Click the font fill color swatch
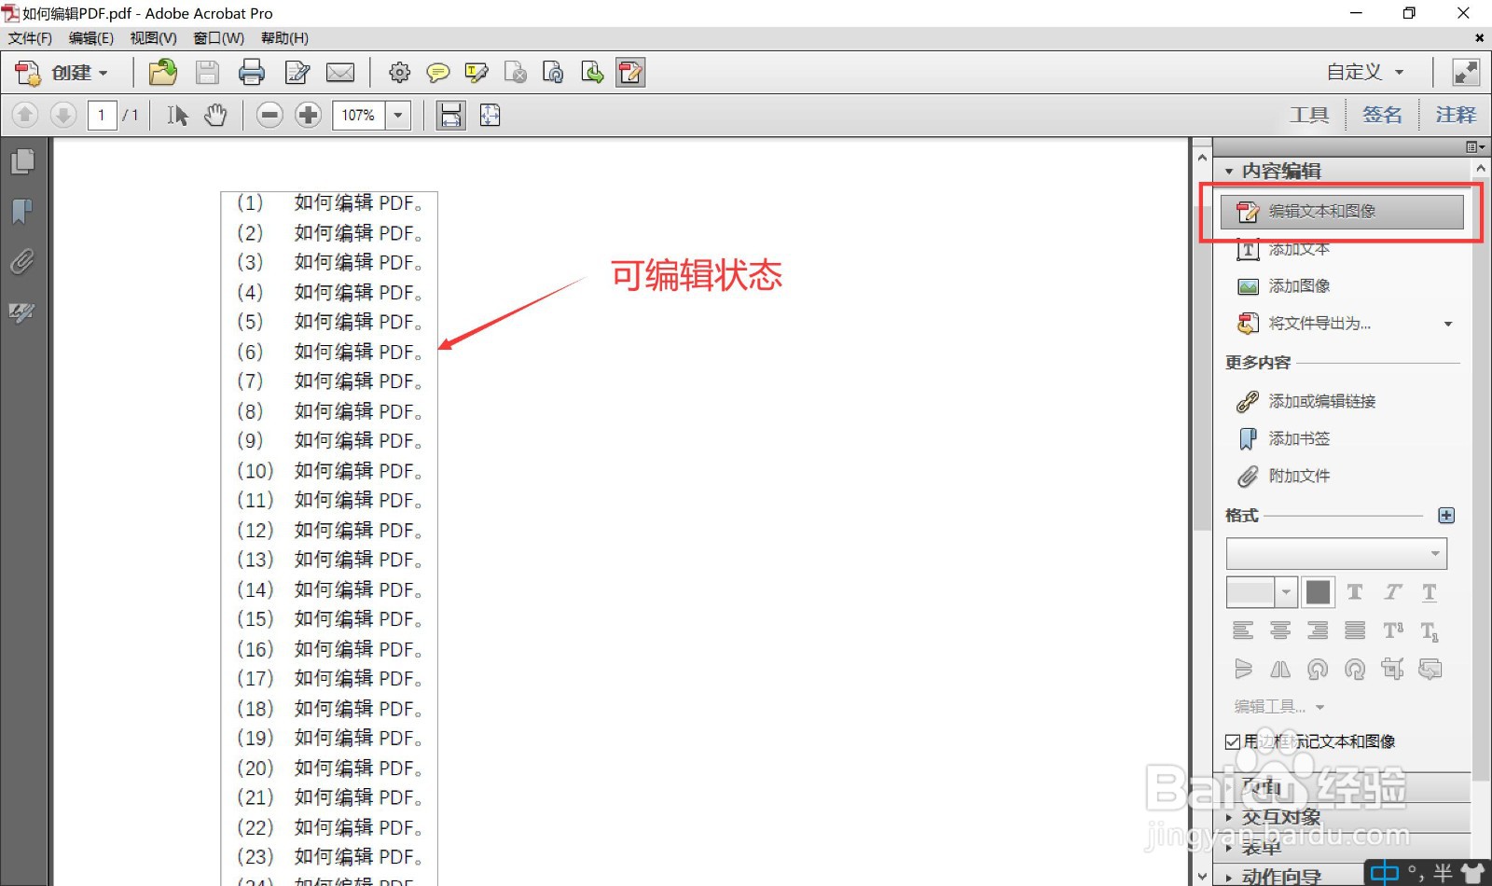This screenshot has height=886, width=1492. coord(1318,591)
